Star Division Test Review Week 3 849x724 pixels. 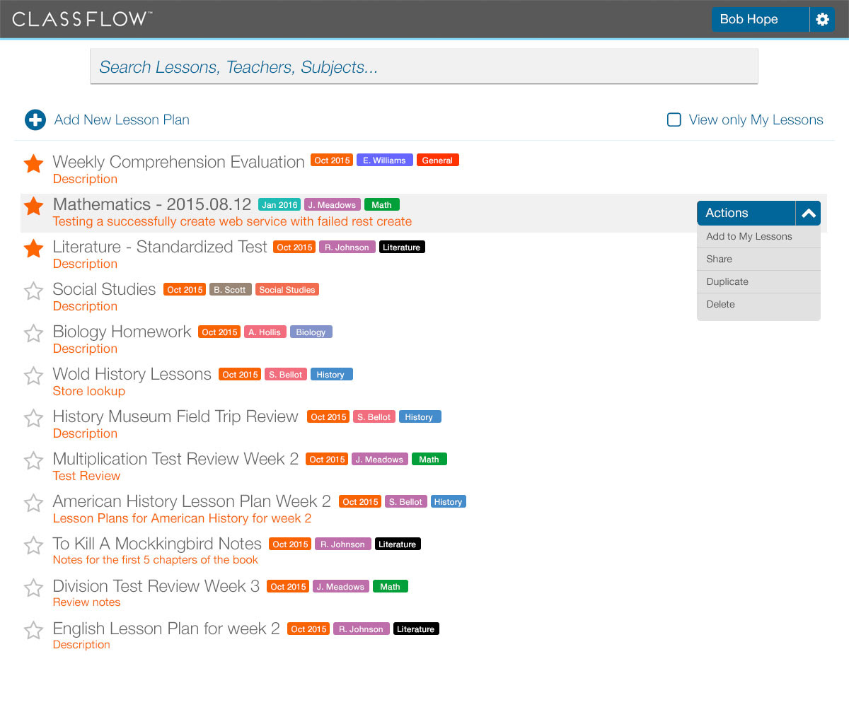click(34, 588)
